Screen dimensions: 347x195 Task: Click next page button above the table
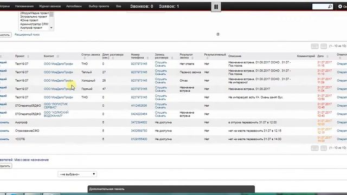click(324, 46)
